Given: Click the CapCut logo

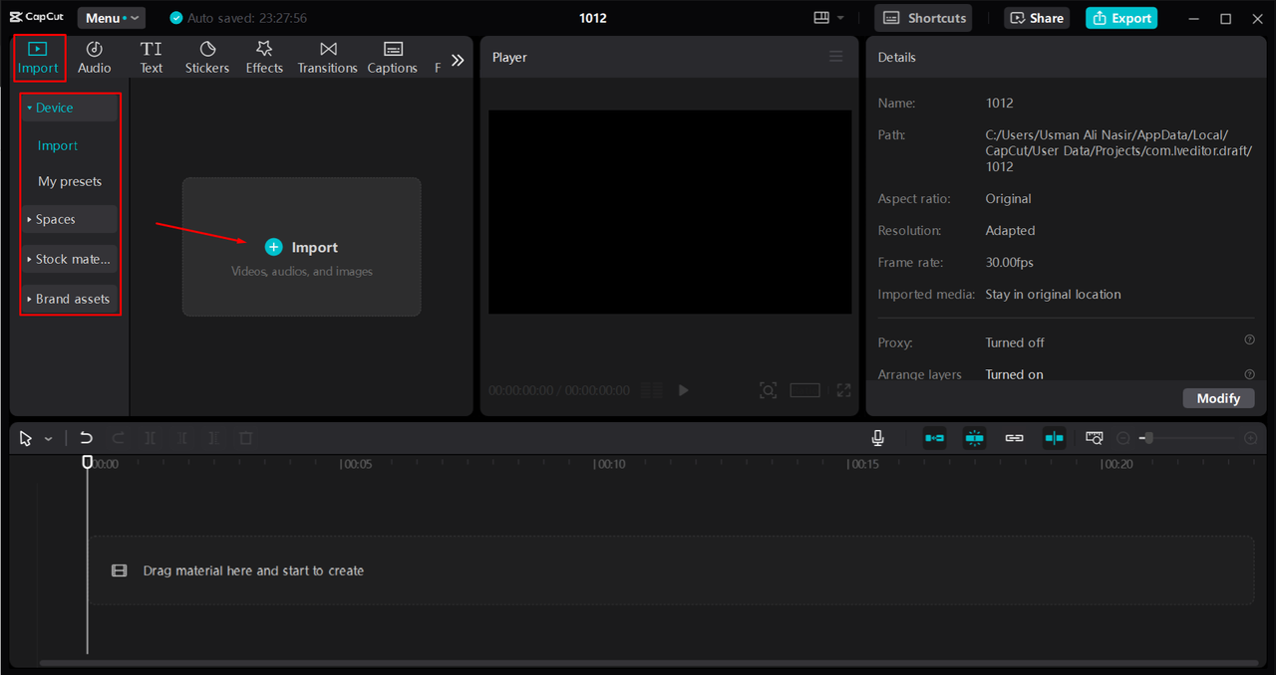Looking at the screenshot, I should point(37,17).
